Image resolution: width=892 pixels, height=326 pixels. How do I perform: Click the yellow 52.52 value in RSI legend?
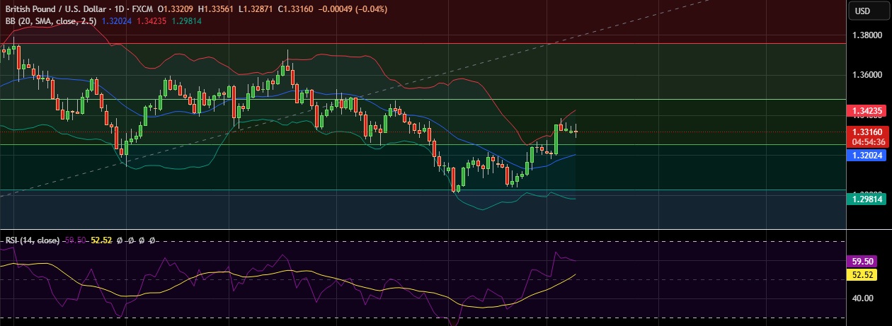102,240
